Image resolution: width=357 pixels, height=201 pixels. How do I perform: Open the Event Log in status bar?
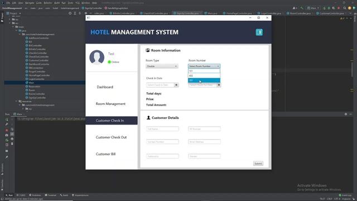point(345,195)
